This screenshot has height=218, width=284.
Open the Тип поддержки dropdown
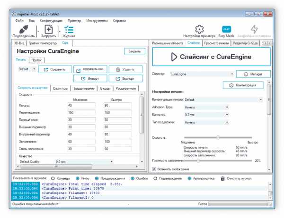point(206,123)
